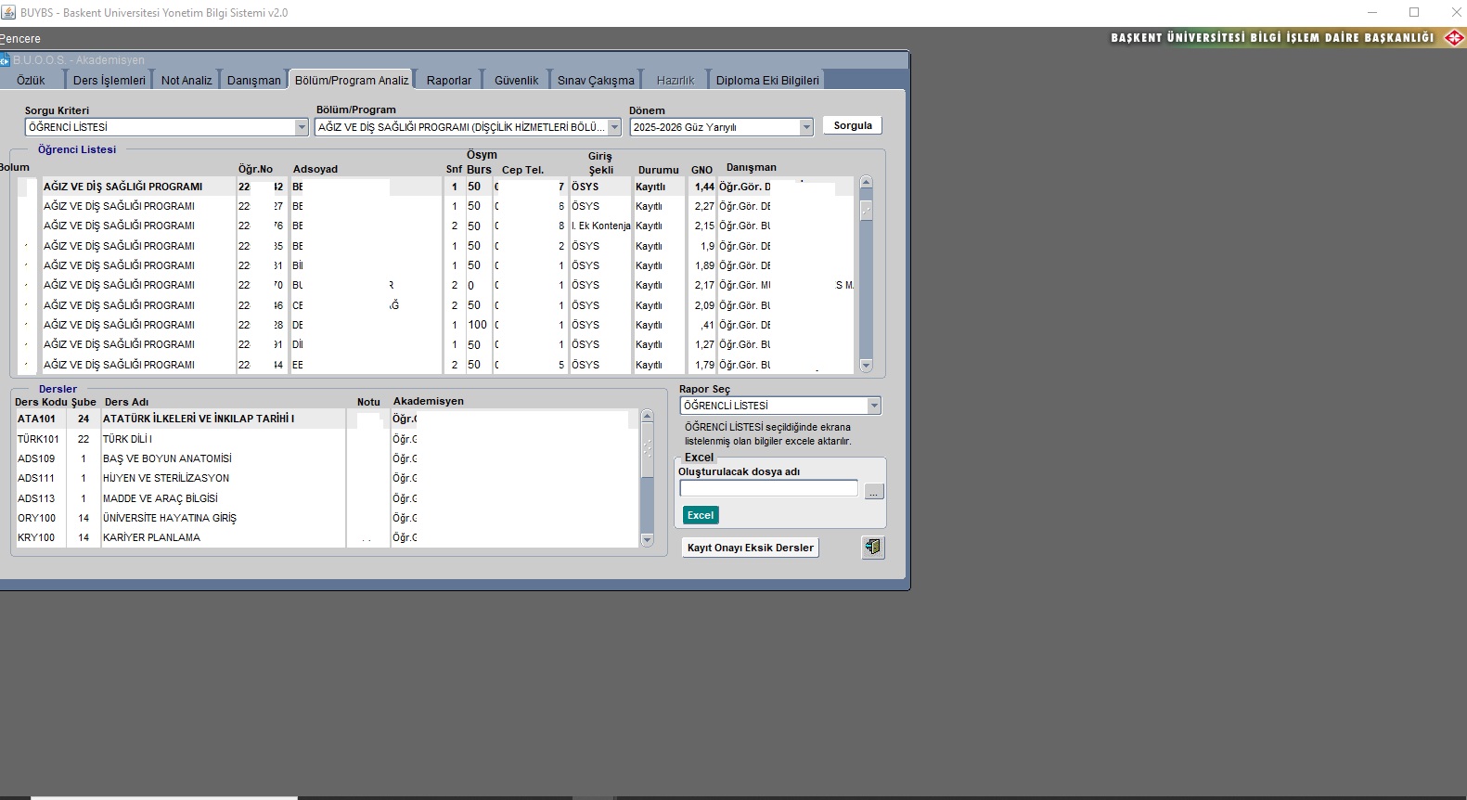The image size is (1467, 800).
Task: Click the B.U.O.O.S. window icon
Action: 5,60
